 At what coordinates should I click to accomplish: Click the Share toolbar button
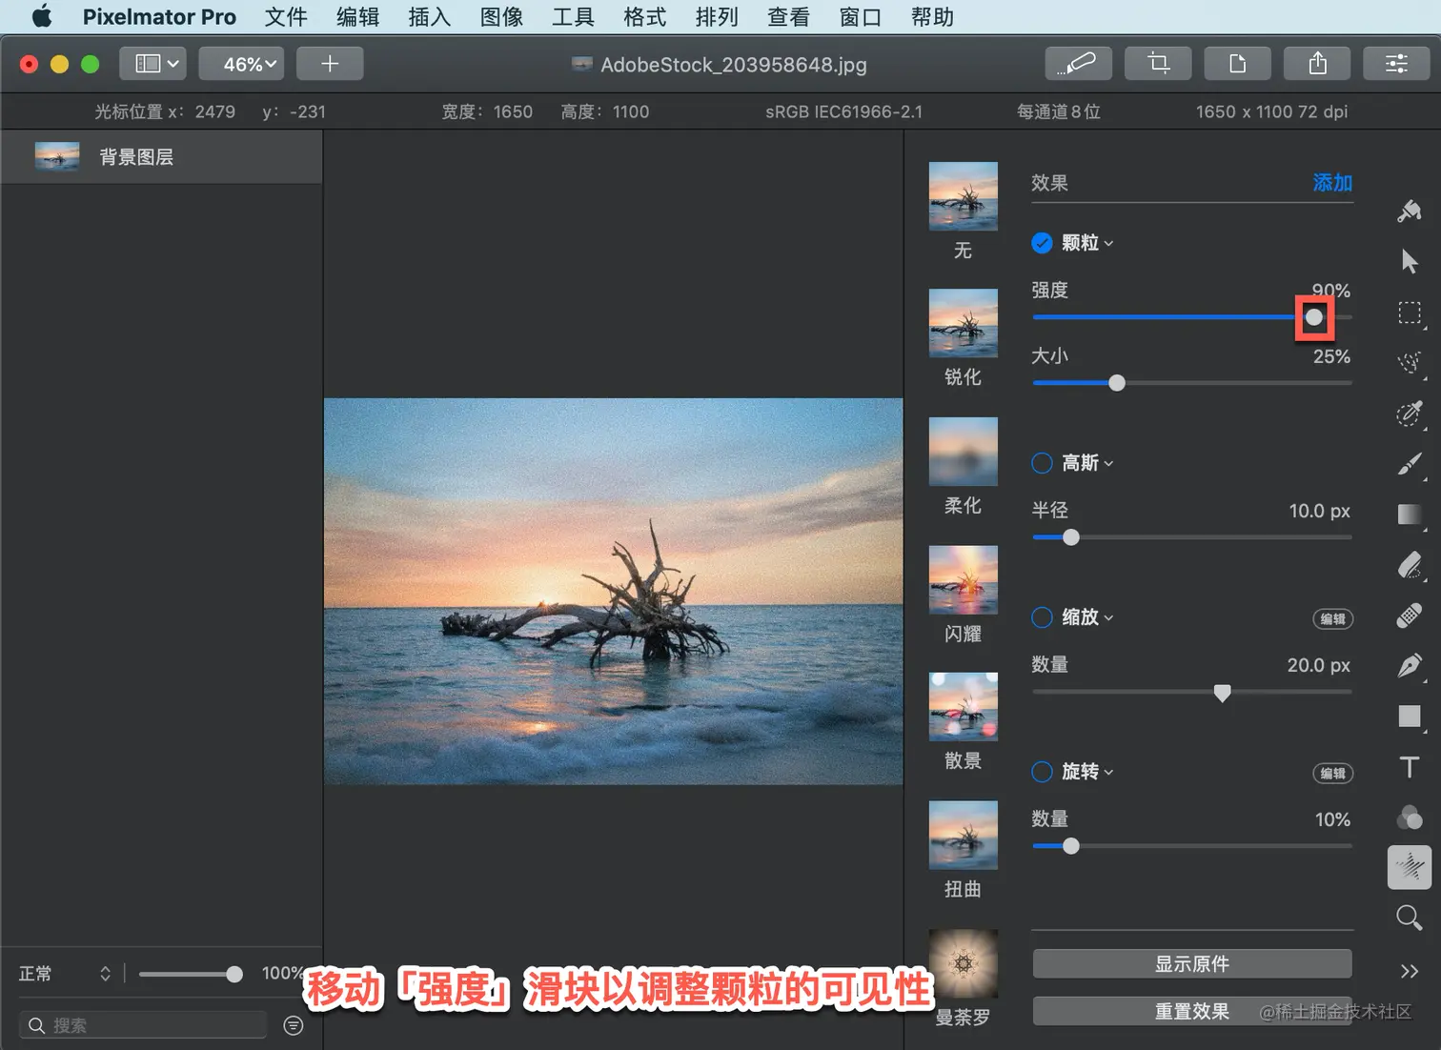tap(1317, 64)
